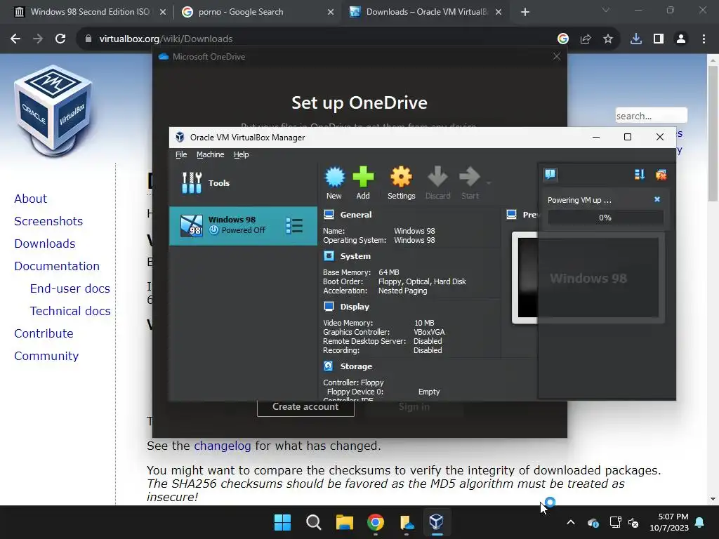Screen dimensions: 719x539
Task: Open VM Settings gear icon
Action: coord(401,182)
